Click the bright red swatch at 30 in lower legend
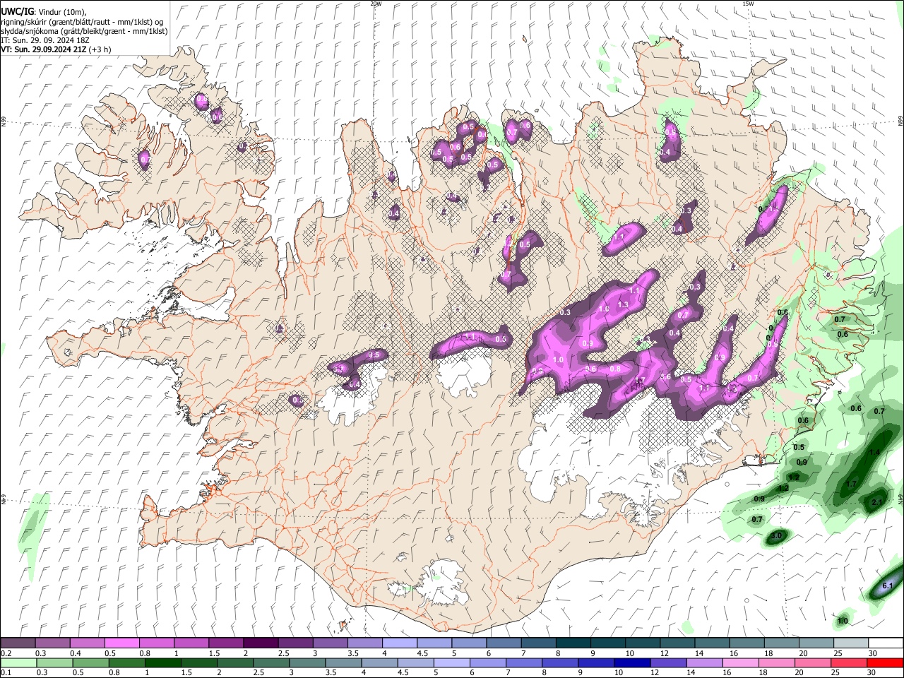Viewport: 904px width, 678px height. (885, 662)
